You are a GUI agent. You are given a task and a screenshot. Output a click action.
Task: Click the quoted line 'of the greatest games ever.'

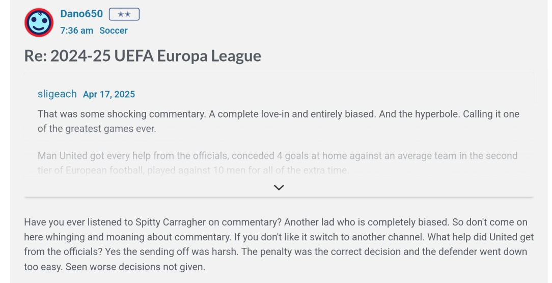pyautogui.click(x=97, y=128)
